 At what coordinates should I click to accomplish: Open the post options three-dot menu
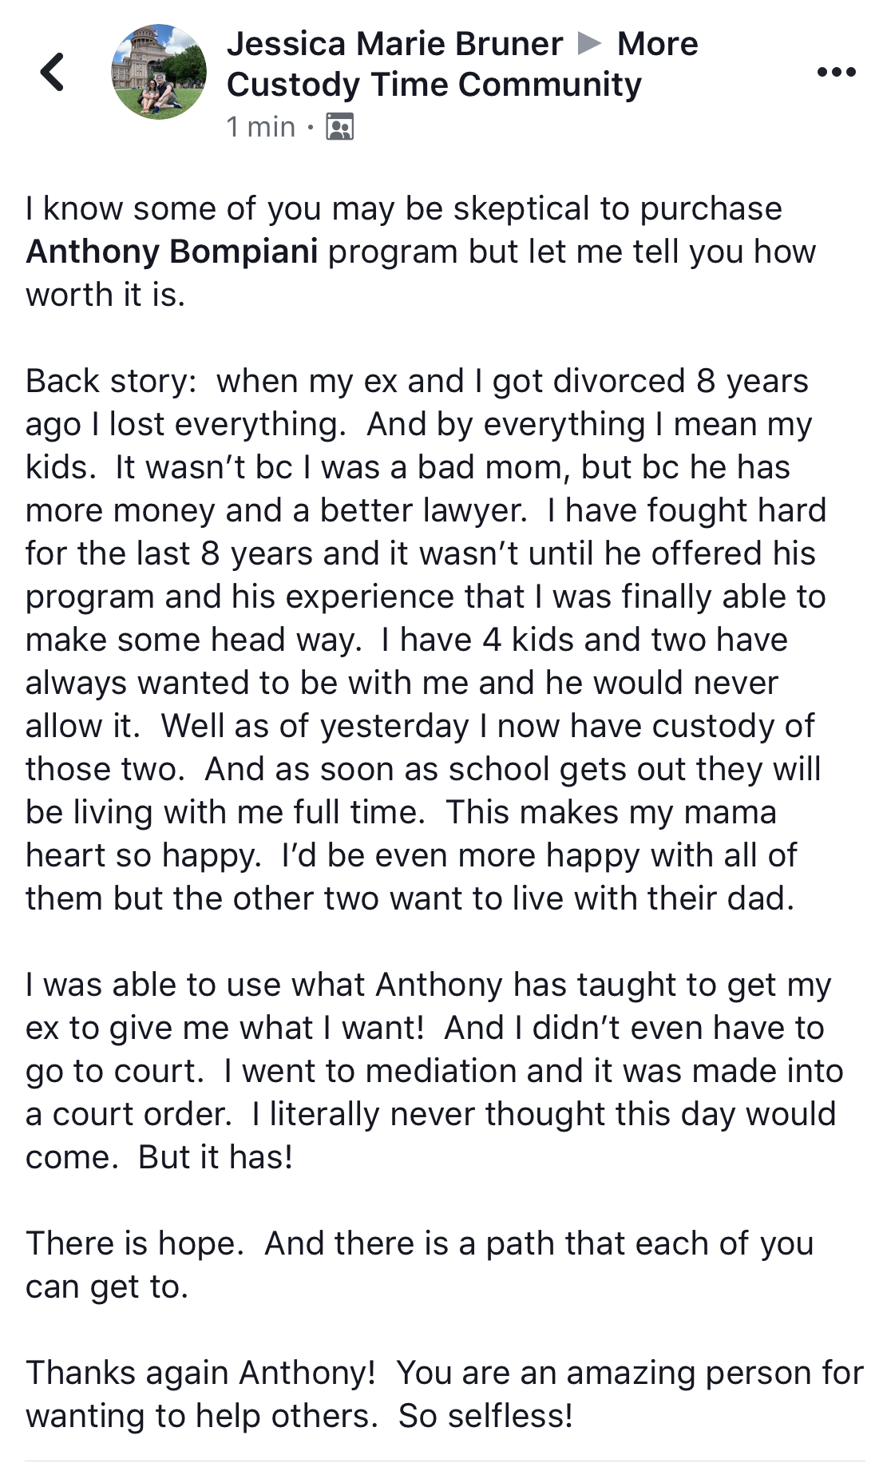[837, 72]
